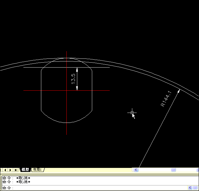Click the horizontal scrollbar thumb

(173, 170)
